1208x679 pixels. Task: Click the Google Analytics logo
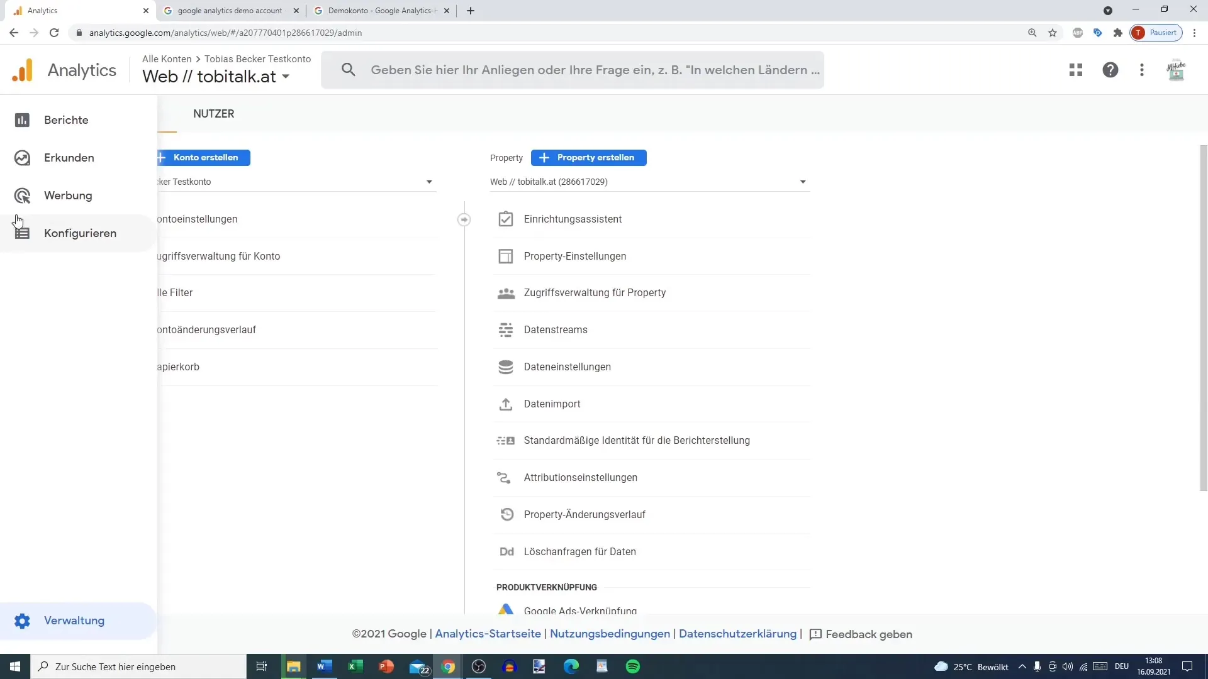[23, 70]
